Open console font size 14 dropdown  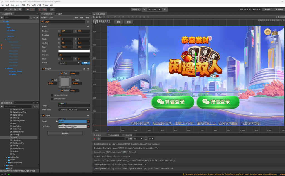tap(151, 139)
